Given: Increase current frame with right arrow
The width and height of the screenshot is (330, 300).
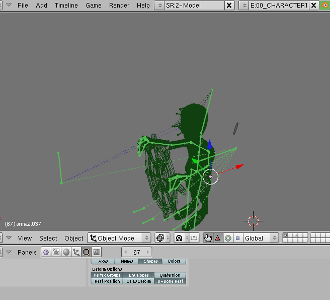Looking at the screenshot, I should click(x=148, y=252).
